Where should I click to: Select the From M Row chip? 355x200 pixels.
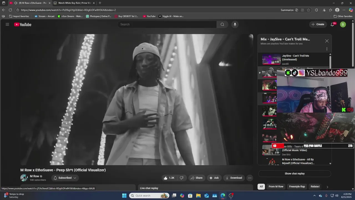(x=276, y=187)
